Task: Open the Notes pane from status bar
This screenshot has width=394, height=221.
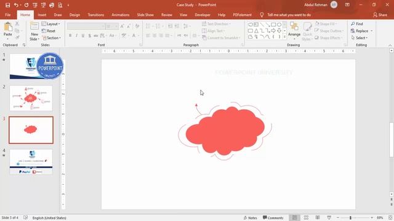Action: point(251,218)
